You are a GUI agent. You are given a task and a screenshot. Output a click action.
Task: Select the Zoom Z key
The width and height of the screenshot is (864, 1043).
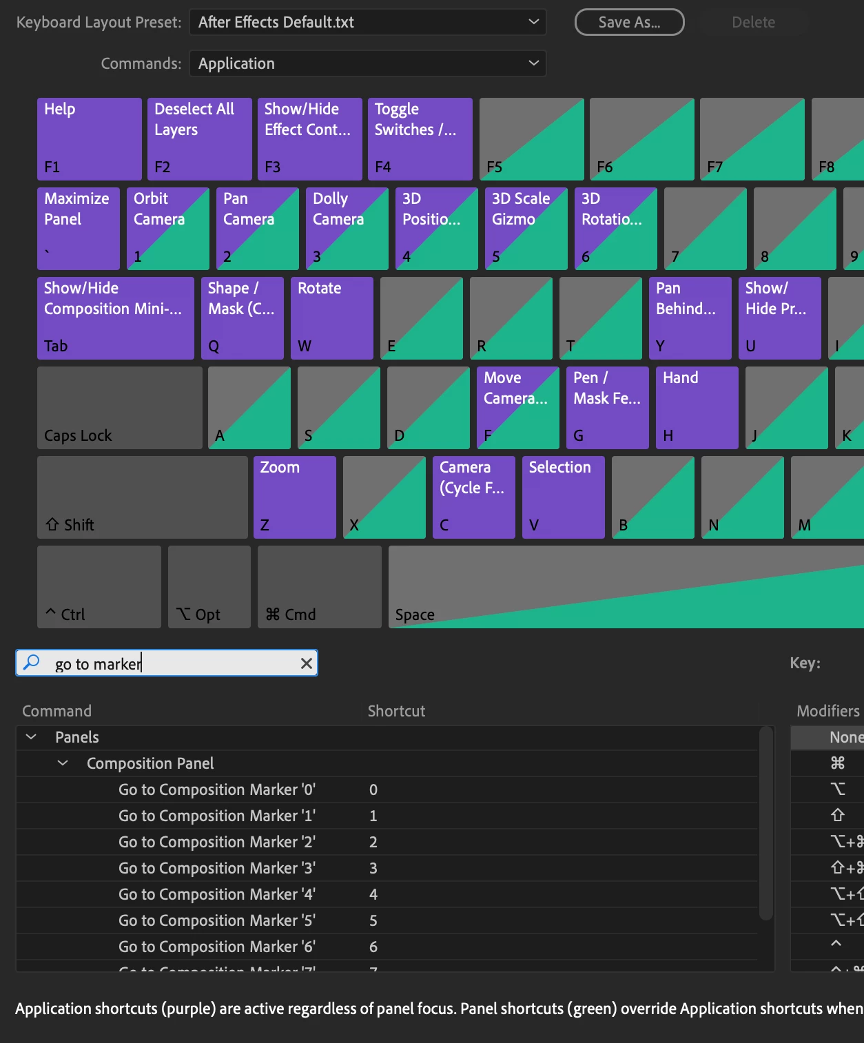295,497
